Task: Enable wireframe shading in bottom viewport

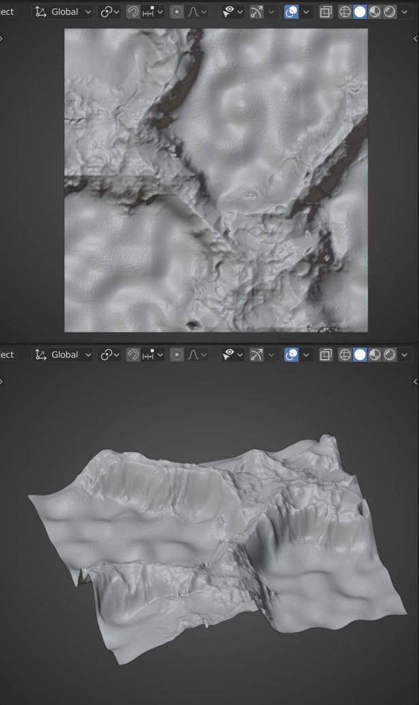Action: point(345,355)
